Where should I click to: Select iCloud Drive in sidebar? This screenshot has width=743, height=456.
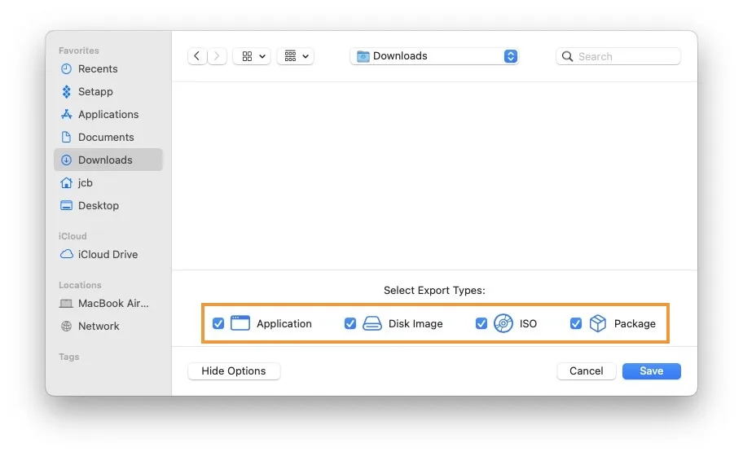tap(107, 255)
